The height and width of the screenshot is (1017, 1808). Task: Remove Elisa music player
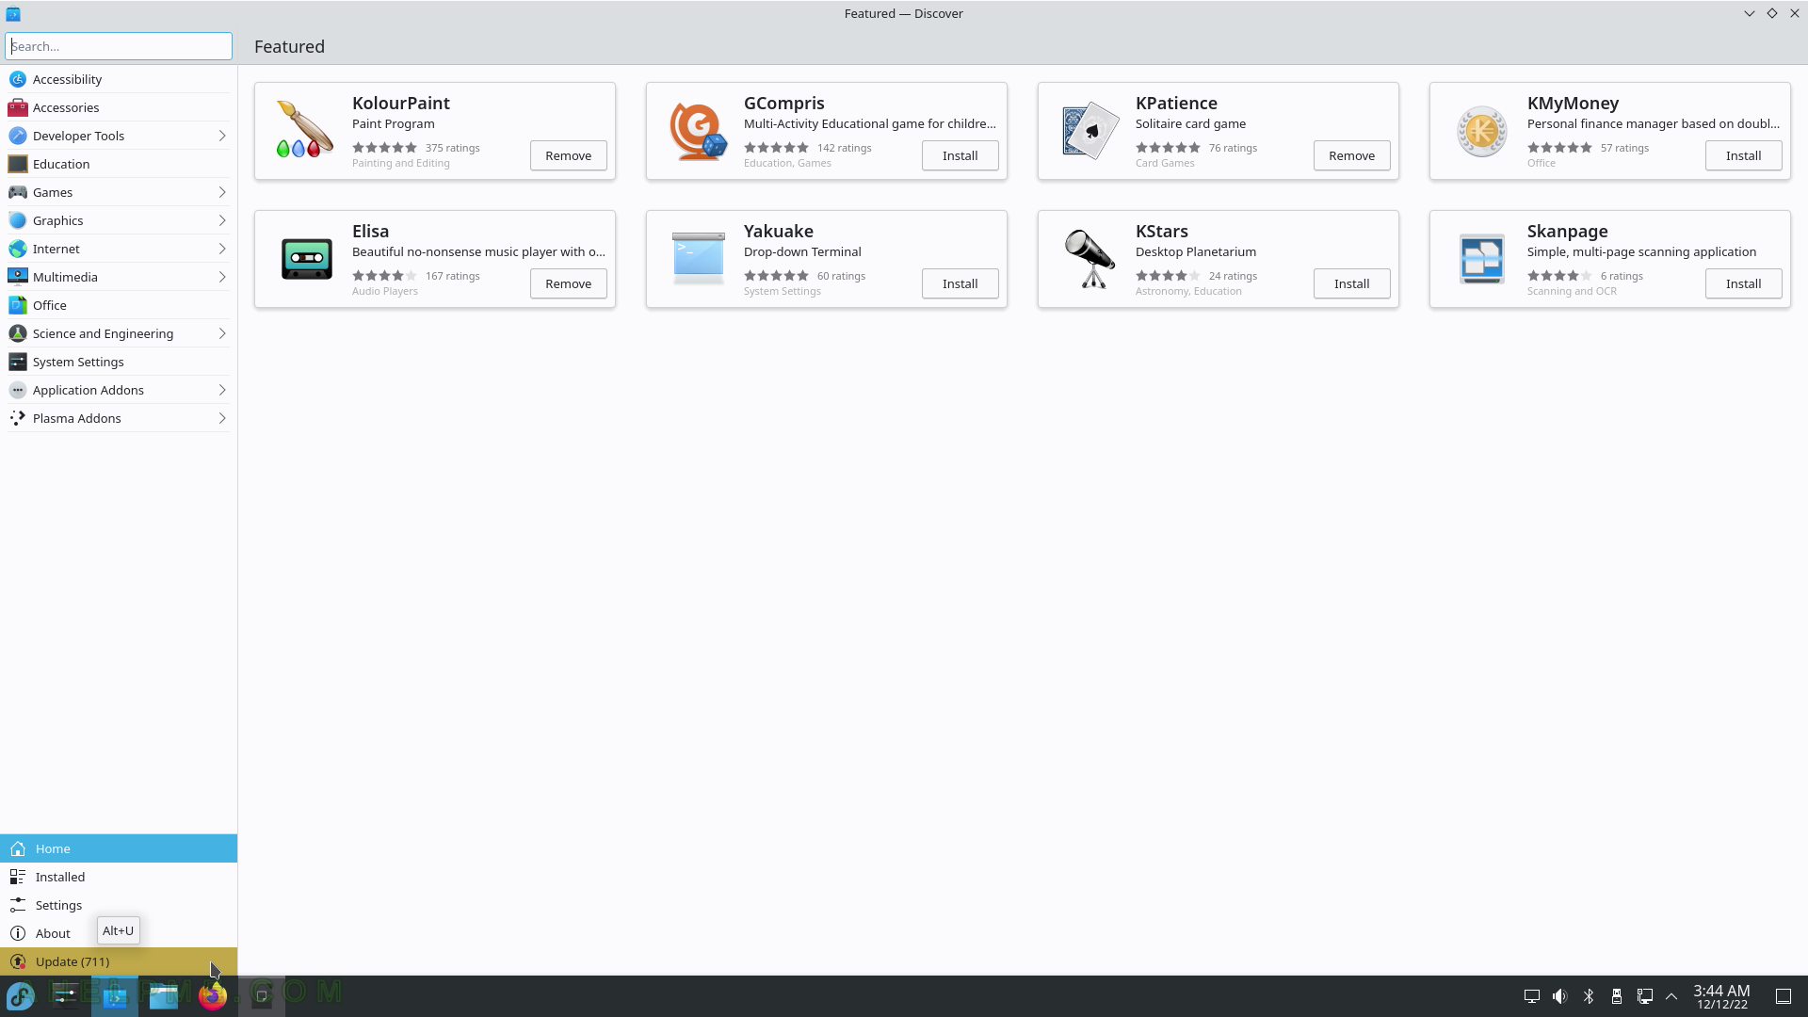[x=568, y=283]
